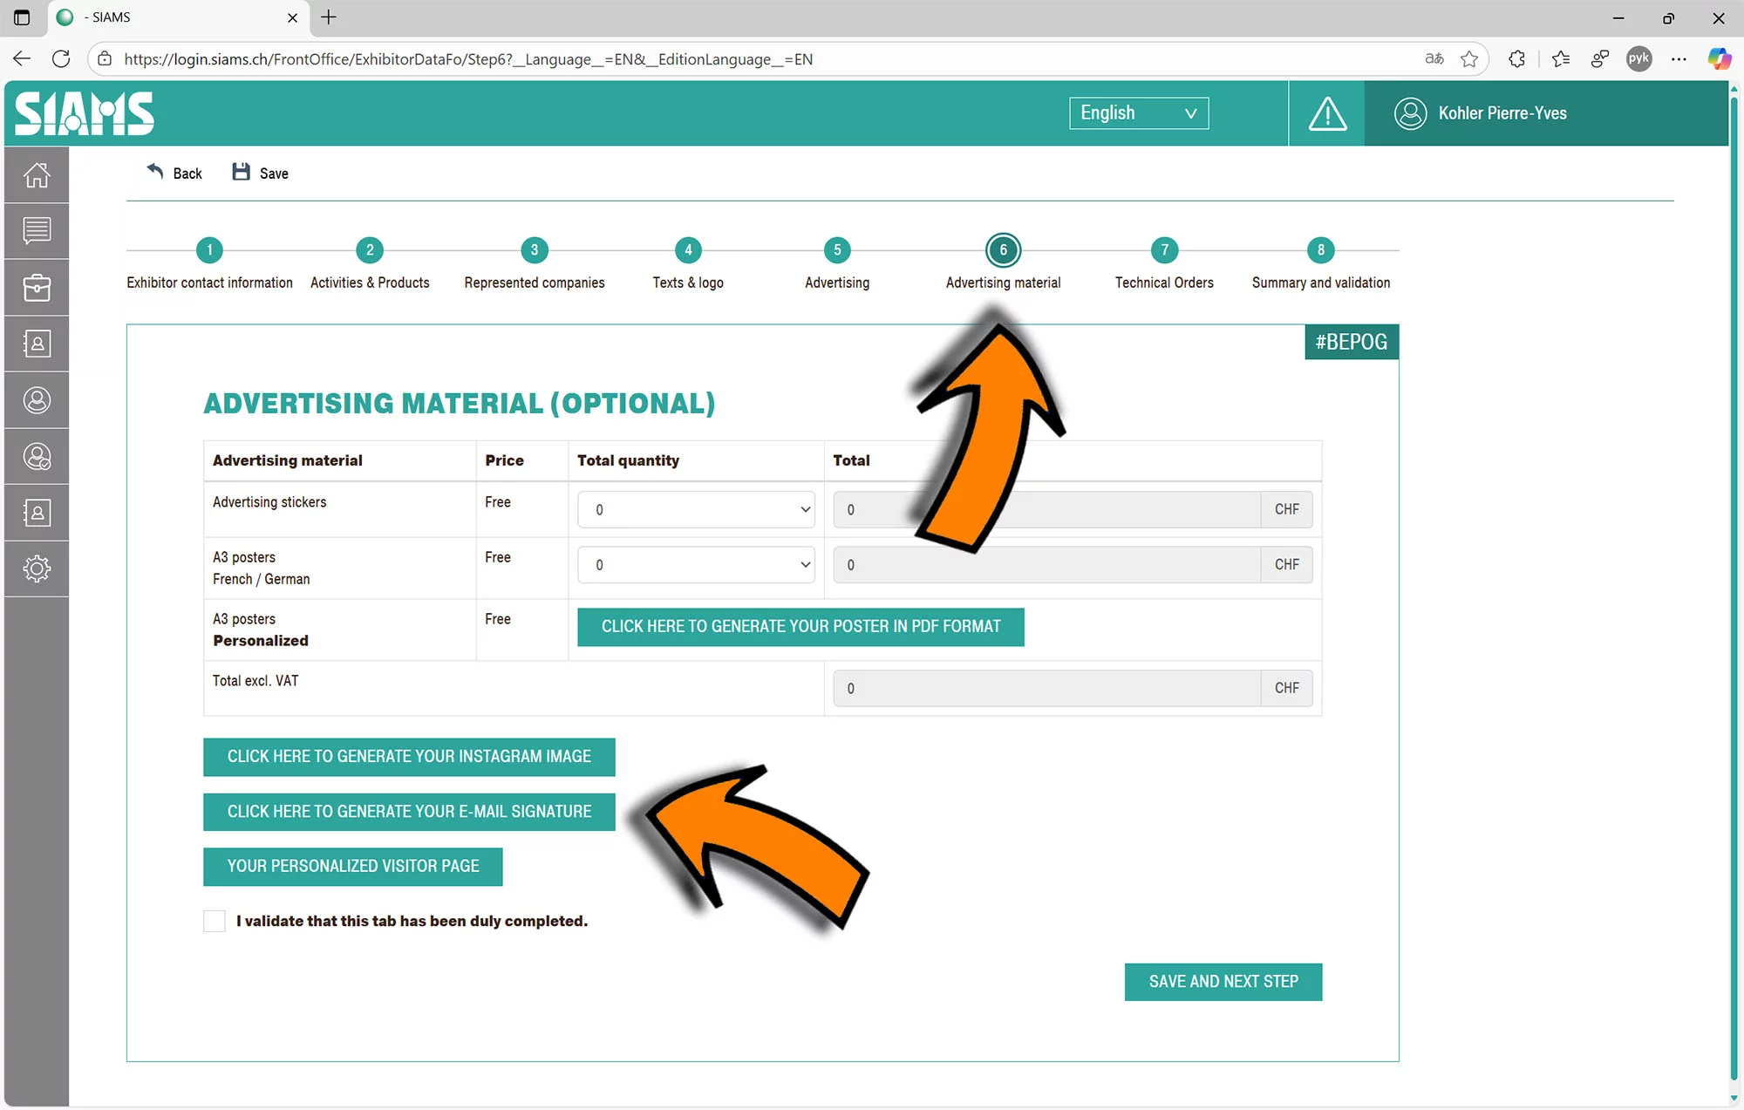Open the home icon in sidebar
This screenshot has height=1110, width=1744.
pos(37,175)
